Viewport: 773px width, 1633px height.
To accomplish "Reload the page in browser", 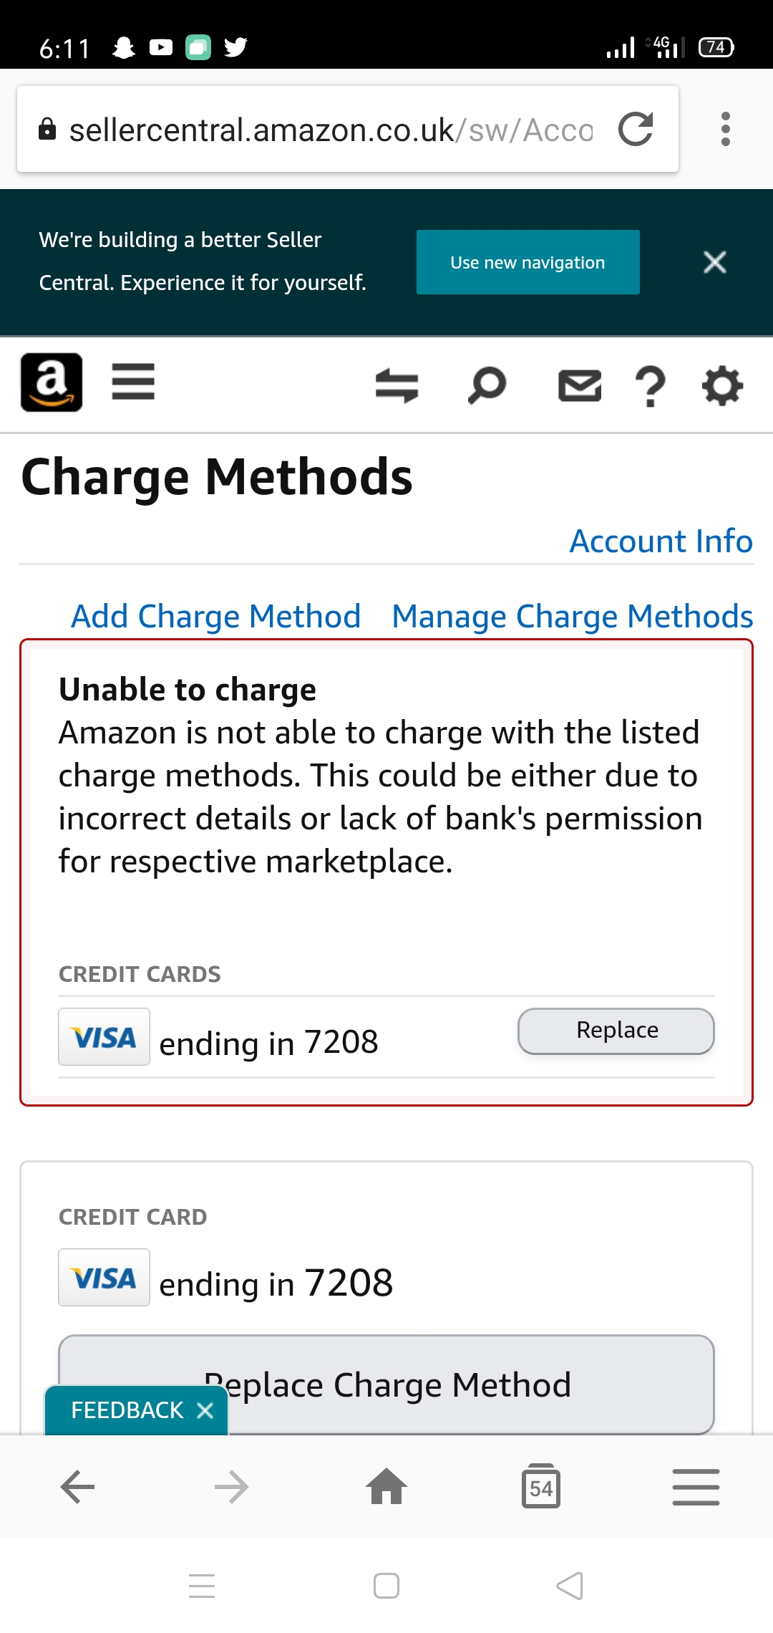I will click(x=636, y=130).
